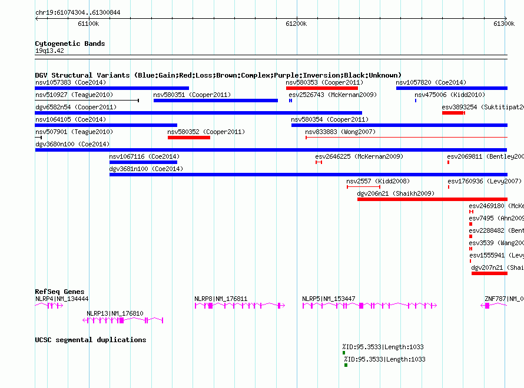Viewport: 524px width, 388px height.
Task: Click the nsv1057820 (Coe2014) label
Action: (431, 82)
